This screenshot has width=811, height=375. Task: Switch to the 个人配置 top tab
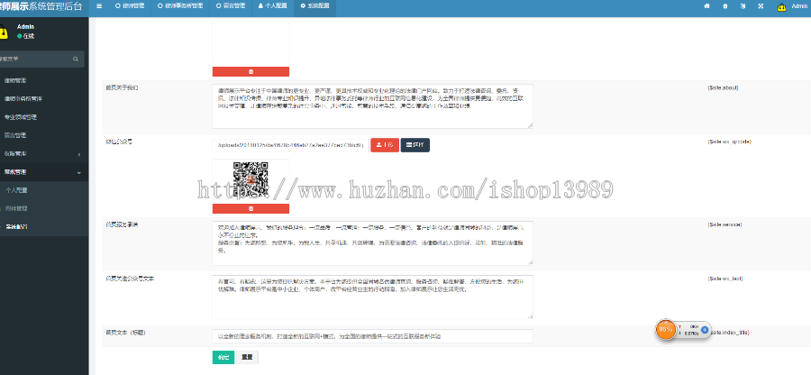[x=272, y=6]
